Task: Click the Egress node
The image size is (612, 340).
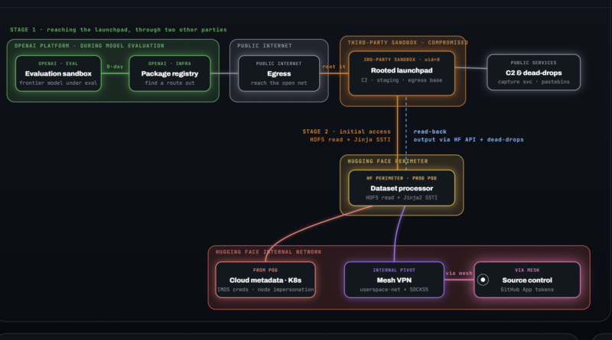Action: tap(278, 73)
